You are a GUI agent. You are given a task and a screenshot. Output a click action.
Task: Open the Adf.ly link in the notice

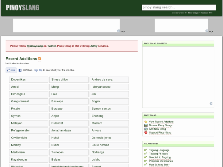tap(94, 46)
